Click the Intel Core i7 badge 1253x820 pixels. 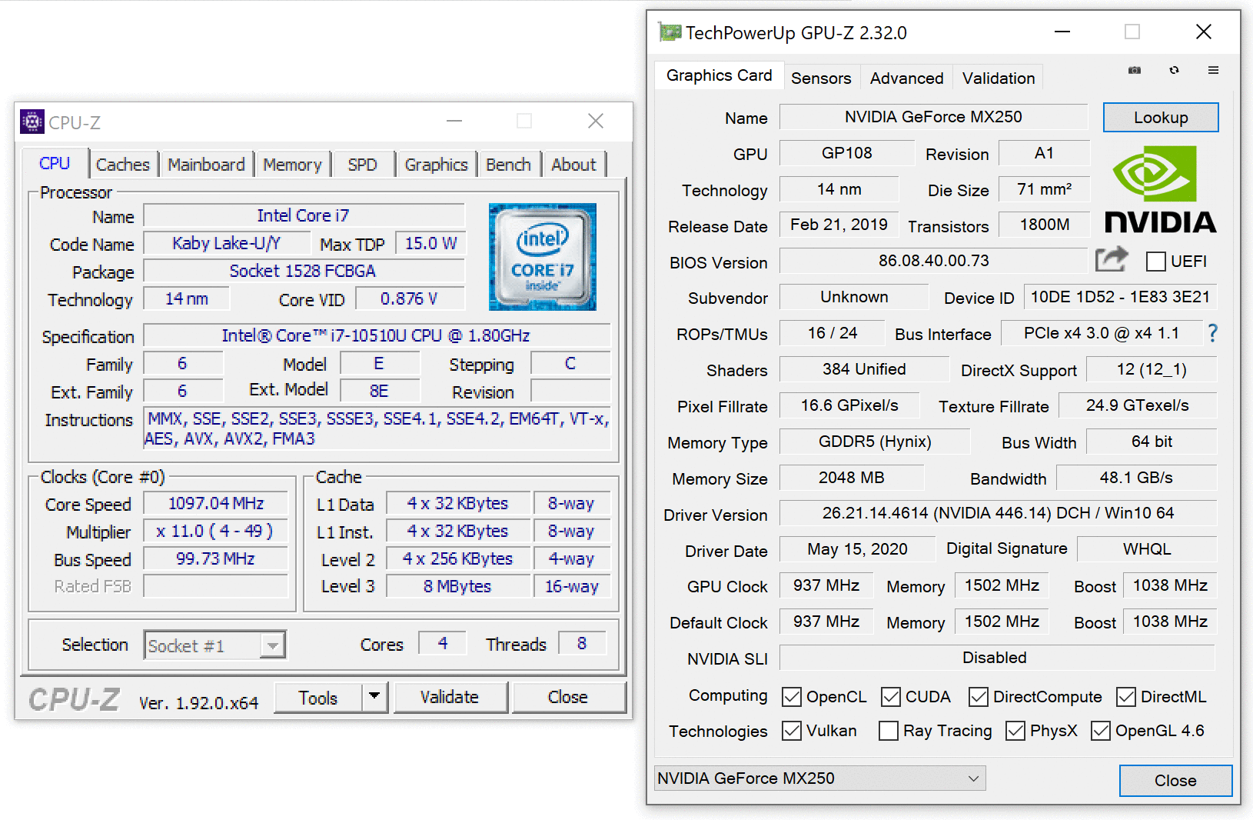(542, 257)
